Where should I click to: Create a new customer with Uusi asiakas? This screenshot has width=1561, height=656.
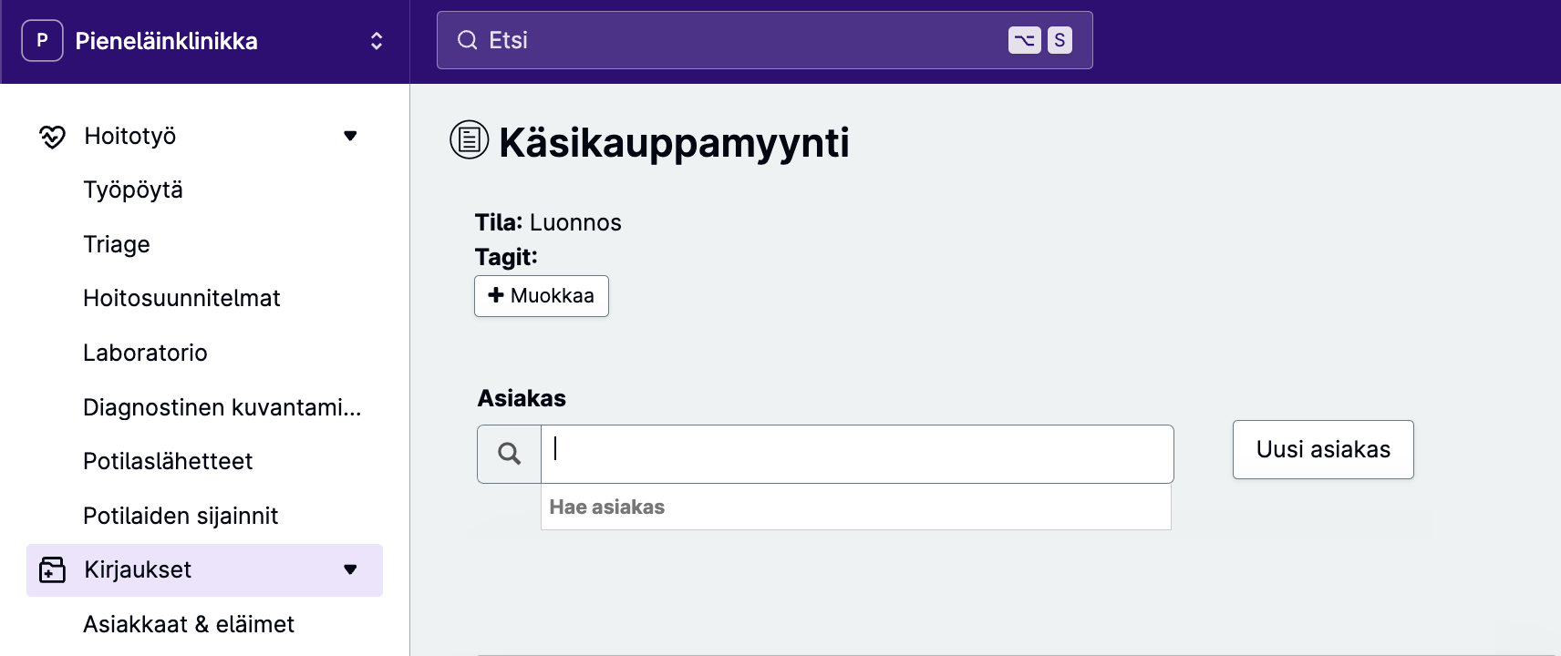point(1323,449)
